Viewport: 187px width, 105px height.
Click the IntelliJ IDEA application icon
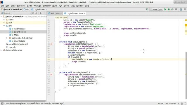(x=2, y=2)
